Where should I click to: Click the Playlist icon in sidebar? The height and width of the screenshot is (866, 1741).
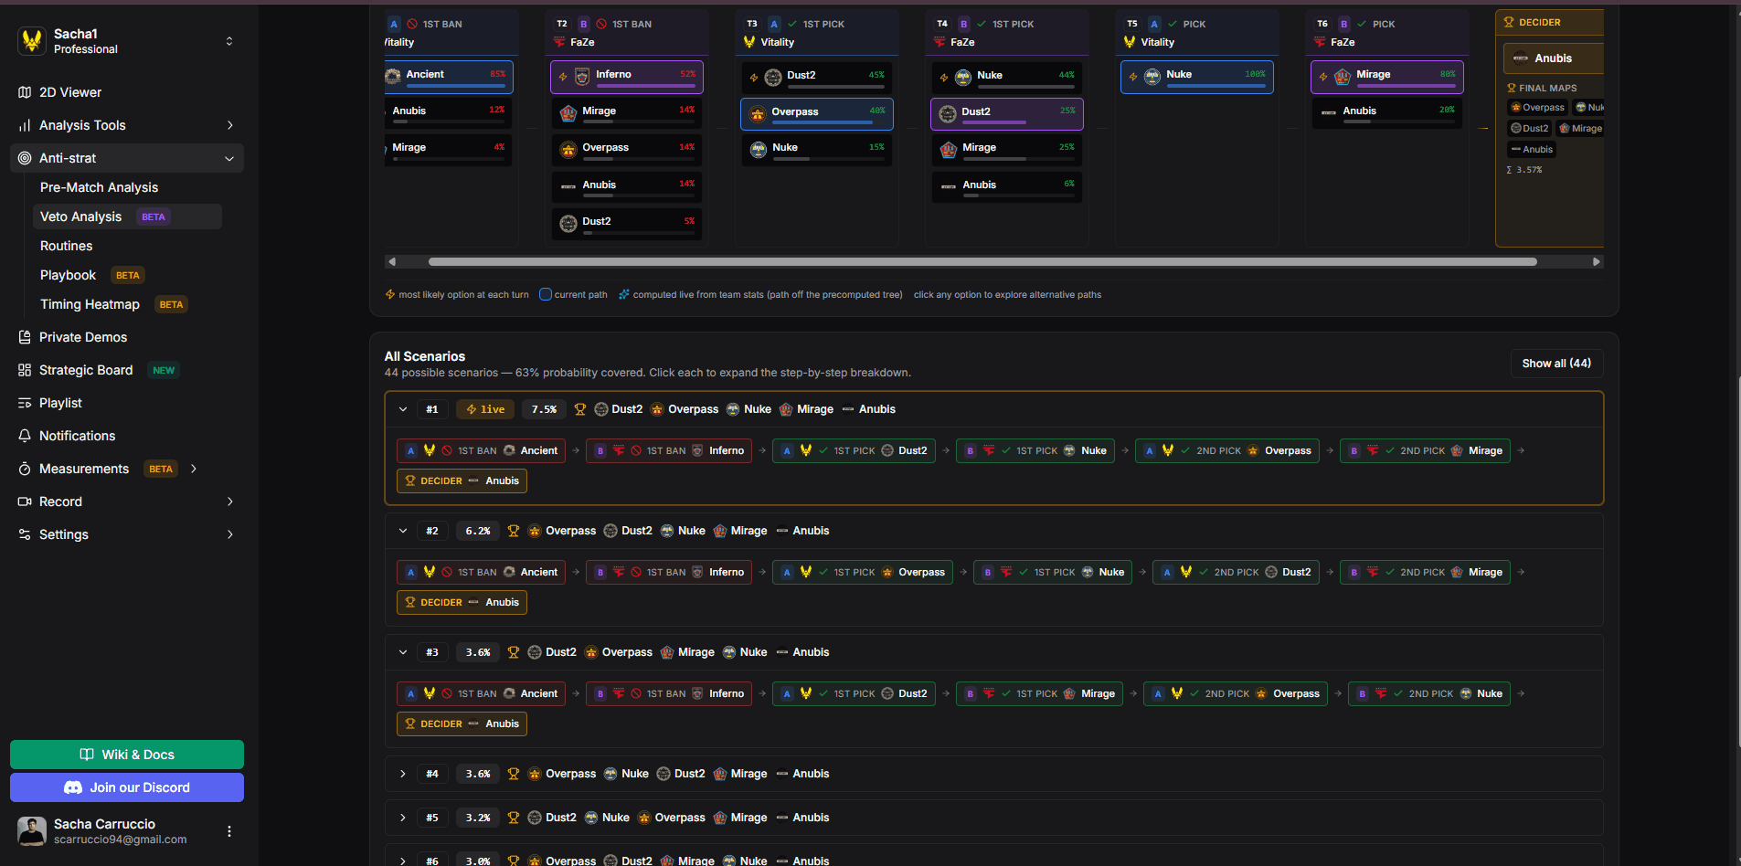[25, 403]
